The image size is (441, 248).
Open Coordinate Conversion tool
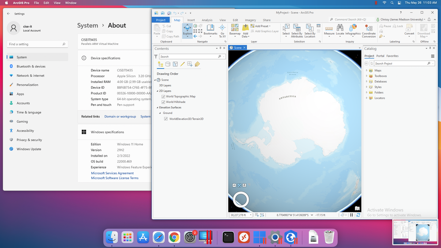pyautogui.click(x=369, y=31)
